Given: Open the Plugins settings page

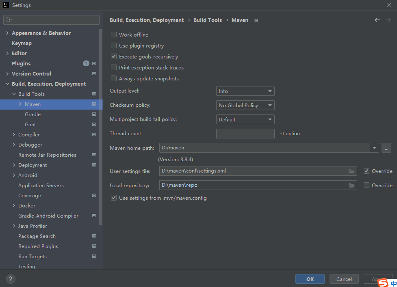Looking at the screenshot, I should point(21,63).
